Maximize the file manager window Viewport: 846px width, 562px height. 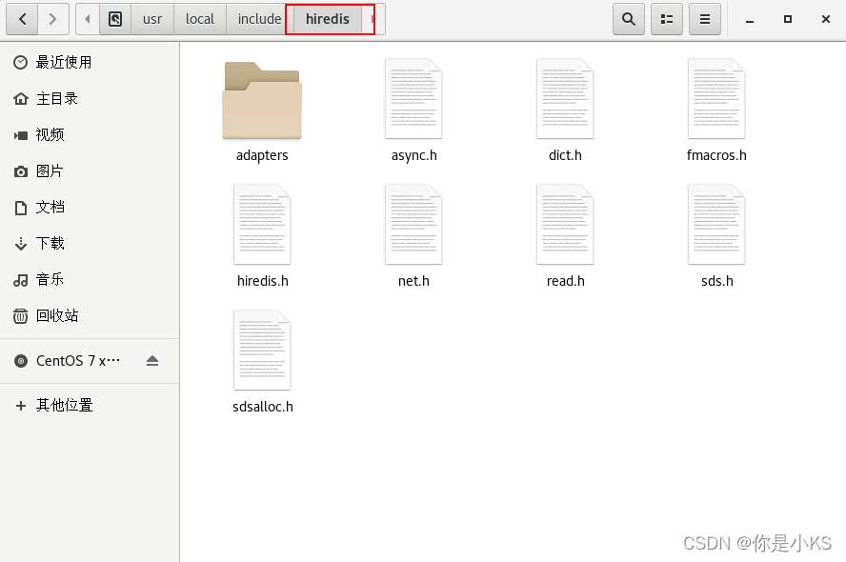click(x=788, y=19)
